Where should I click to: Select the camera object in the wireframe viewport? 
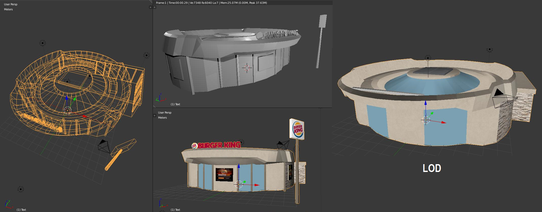coord(104,146)
